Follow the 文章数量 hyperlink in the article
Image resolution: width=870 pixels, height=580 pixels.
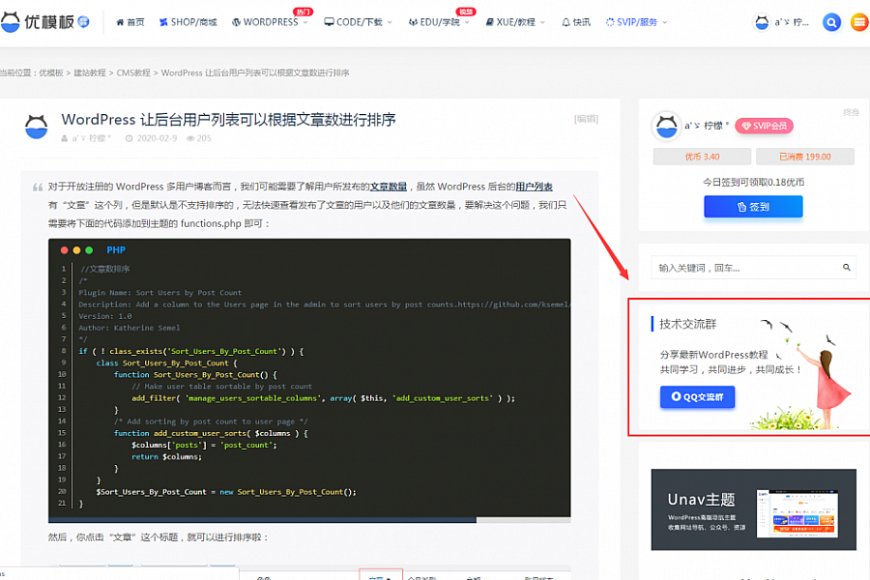tap(389, 187)
